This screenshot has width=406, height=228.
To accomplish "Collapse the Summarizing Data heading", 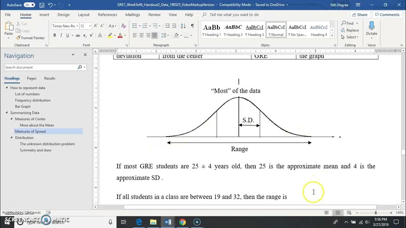I will tap(7, 113).
